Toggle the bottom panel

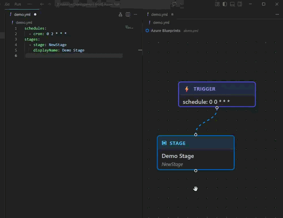pyautogui.click(x=232, y=4)
